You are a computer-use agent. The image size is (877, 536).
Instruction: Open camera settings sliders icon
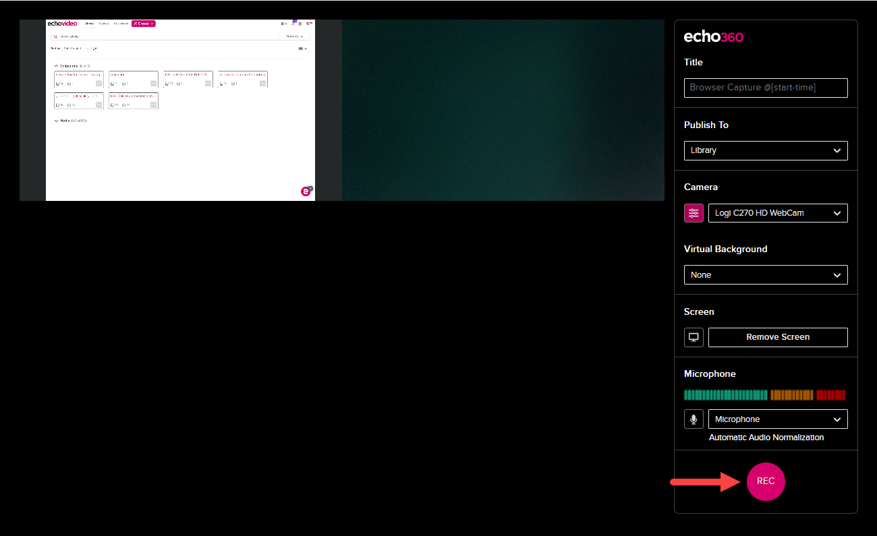[694, 213]
